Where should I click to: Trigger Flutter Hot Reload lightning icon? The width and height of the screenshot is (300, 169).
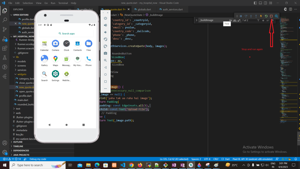click(x=261, y=16)
